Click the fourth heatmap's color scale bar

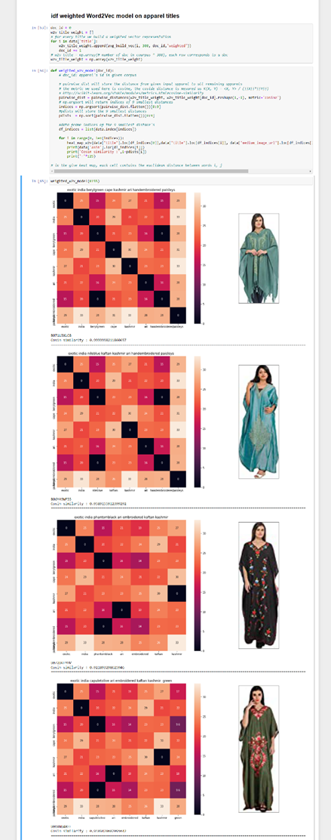197,749
